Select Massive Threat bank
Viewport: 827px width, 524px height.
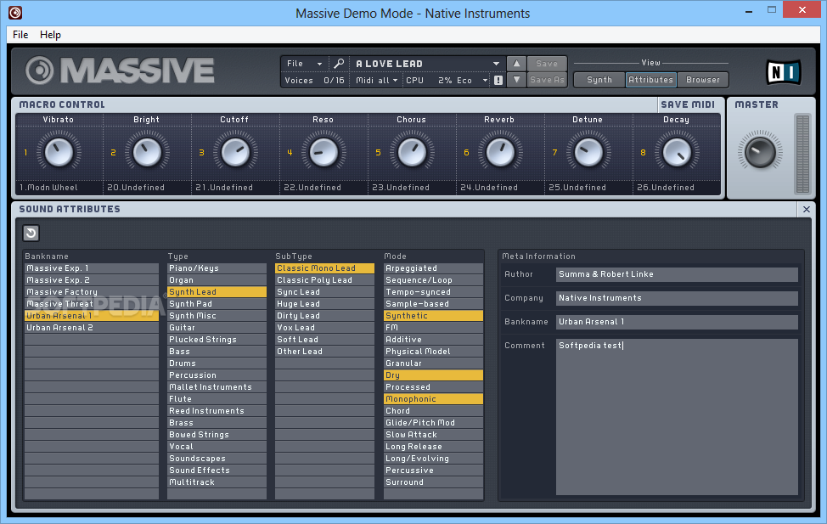pyautogui.click(x=92, y=304)
